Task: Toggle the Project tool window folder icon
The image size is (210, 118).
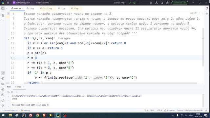Action: [3, 9]
